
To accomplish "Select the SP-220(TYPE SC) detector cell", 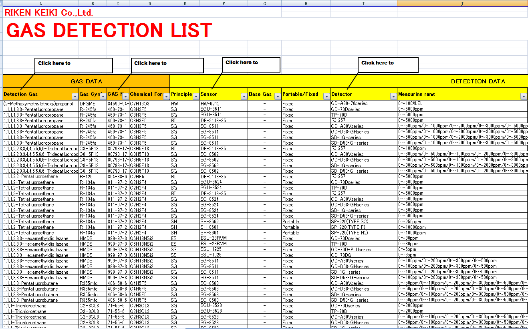I will coord(364,221).
